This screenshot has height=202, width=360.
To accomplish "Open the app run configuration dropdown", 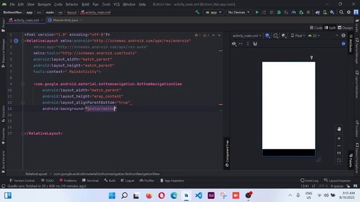I will (x=214, y=12).
